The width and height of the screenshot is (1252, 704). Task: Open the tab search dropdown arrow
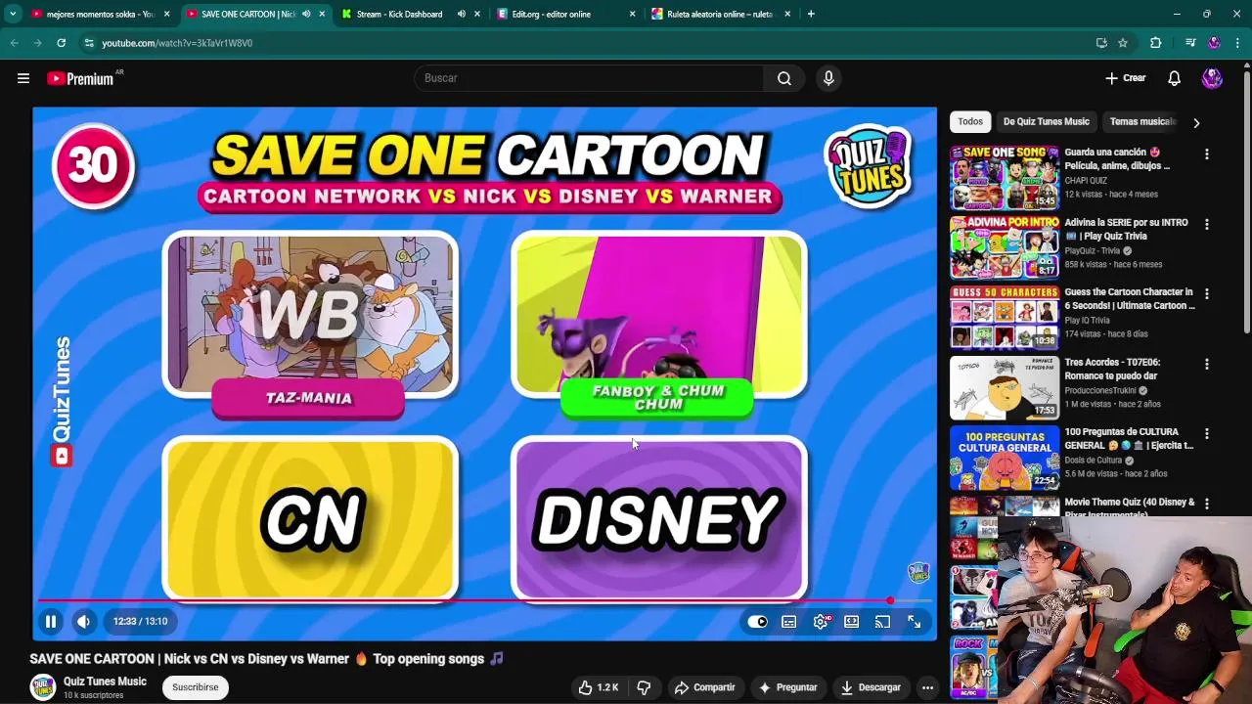click(x=13, y=14)
